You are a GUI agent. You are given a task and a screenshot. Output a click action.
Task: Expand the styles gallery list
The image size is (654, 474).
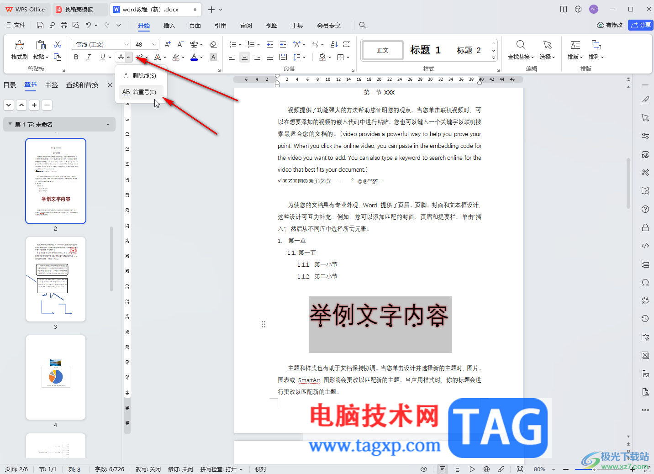tap(494, 58)
